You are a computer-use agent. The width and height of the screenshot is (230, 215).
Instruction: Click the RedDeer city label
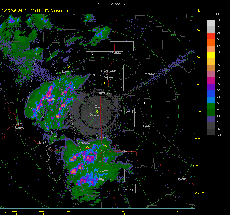point(108,77)
